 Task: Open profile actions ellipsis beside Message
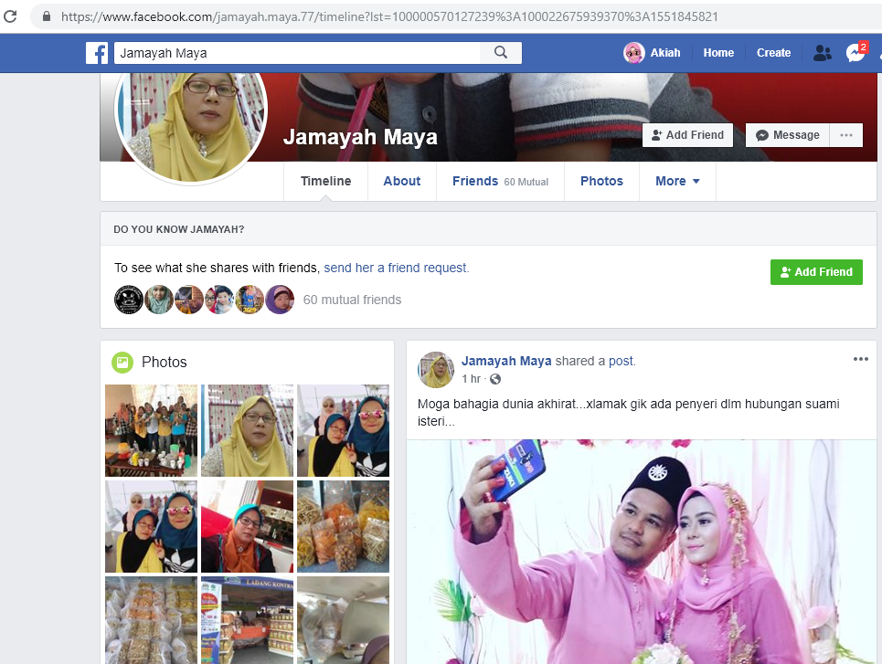(845, 135)
